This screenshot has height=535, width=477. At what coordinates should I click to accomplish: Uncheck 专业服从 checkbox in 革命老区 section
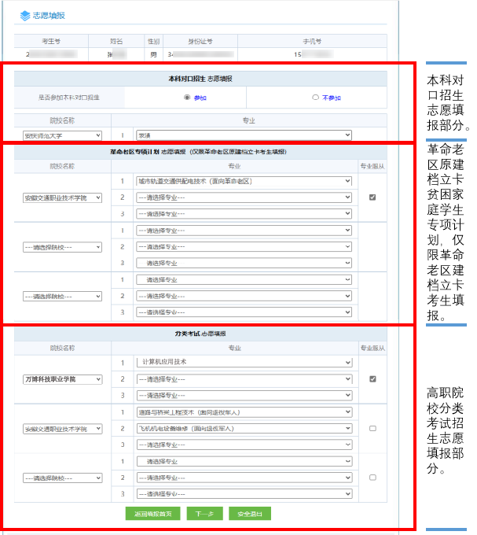(372, 197)
